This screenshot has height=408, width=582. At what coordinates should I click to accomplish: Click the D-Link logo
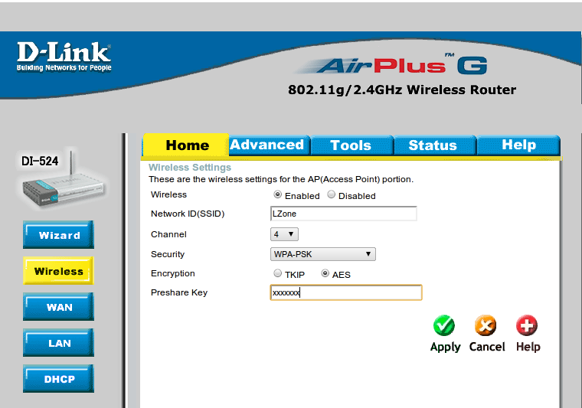64,57
